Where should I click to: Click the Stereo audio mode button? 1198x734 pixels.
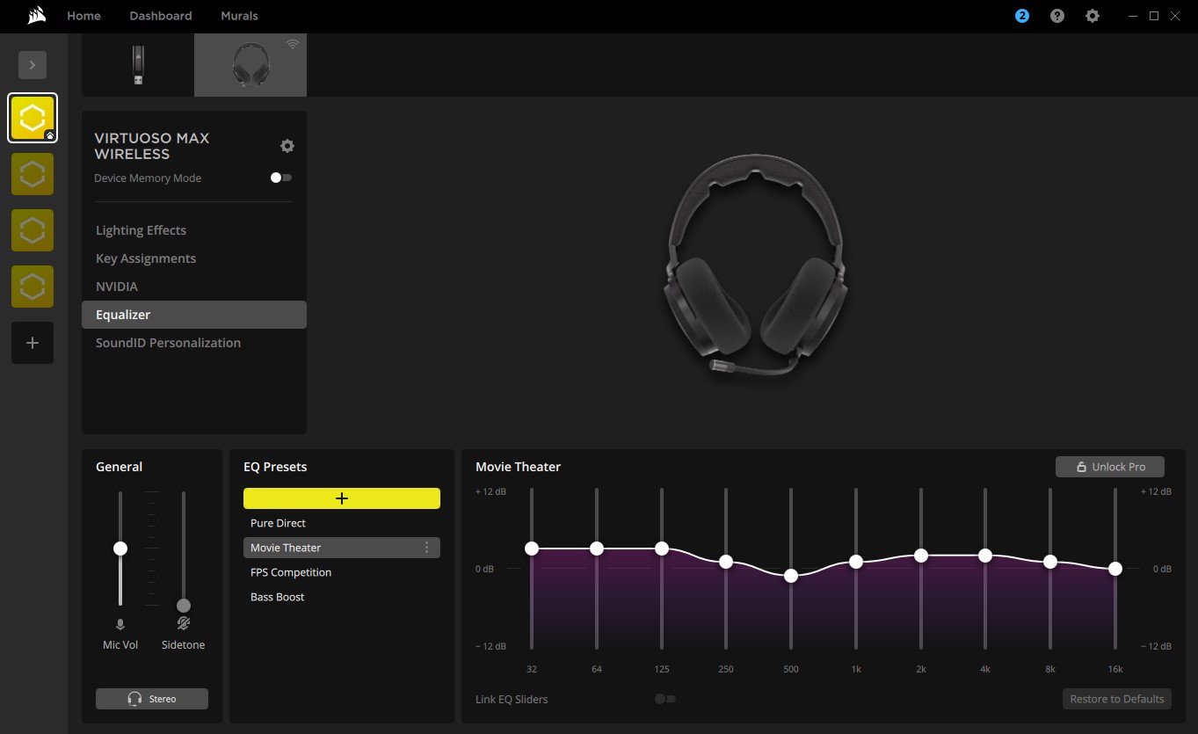coord(152,699)
